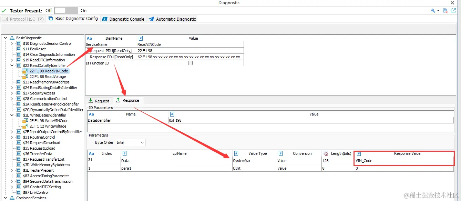Click the $23 ReadMemoryByAddress service icon

pos(19,82)
